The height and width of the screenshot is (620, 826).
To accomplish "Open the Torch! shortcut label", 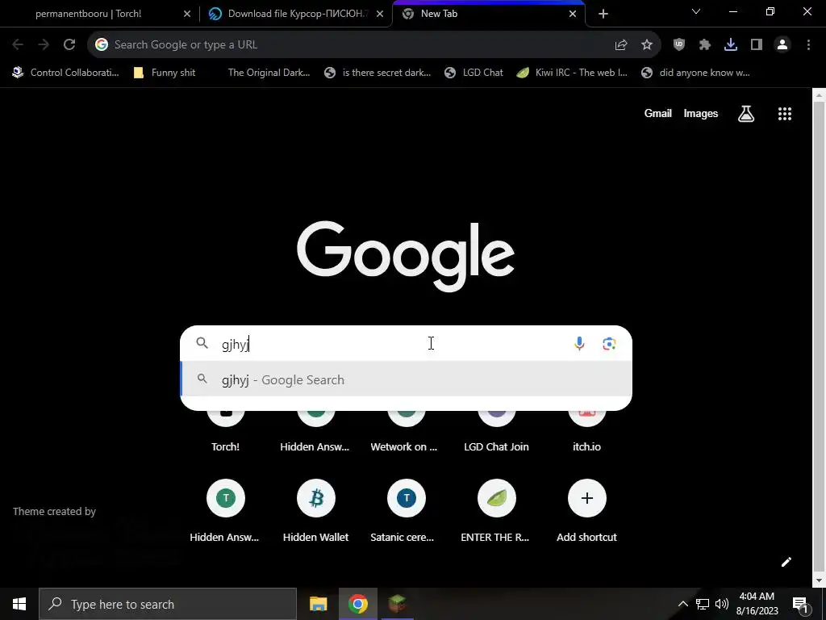I will coord(226,446).
